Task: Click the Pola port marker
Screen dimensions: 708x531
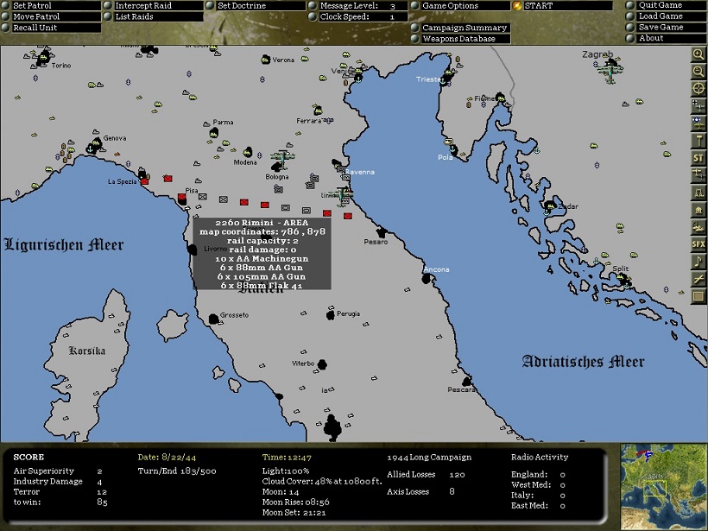Action: (x=453, y=149)
